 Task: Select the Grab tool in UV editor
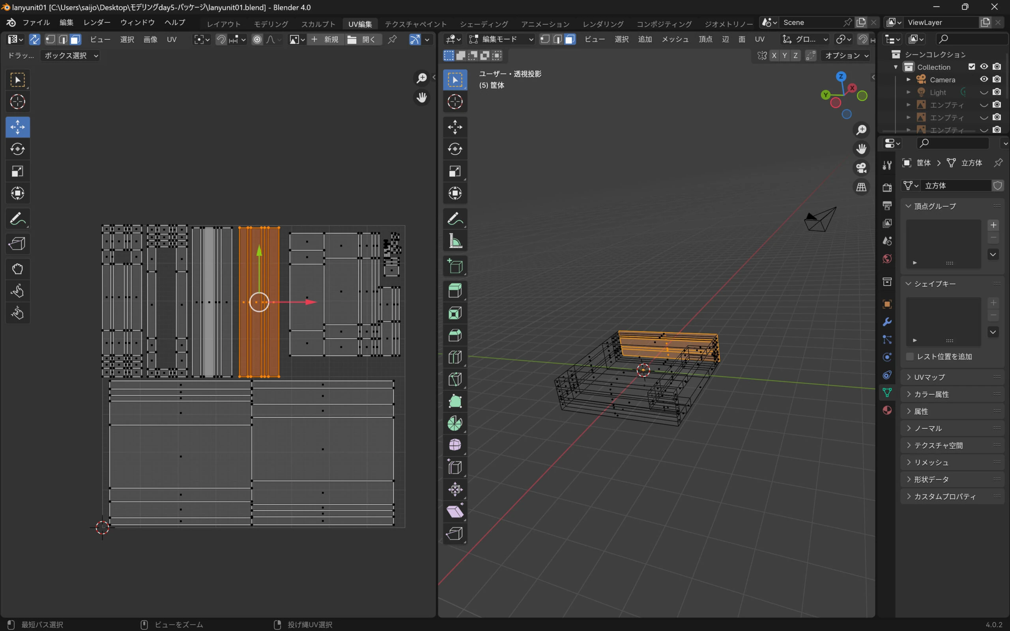click(x=17, y=269)
